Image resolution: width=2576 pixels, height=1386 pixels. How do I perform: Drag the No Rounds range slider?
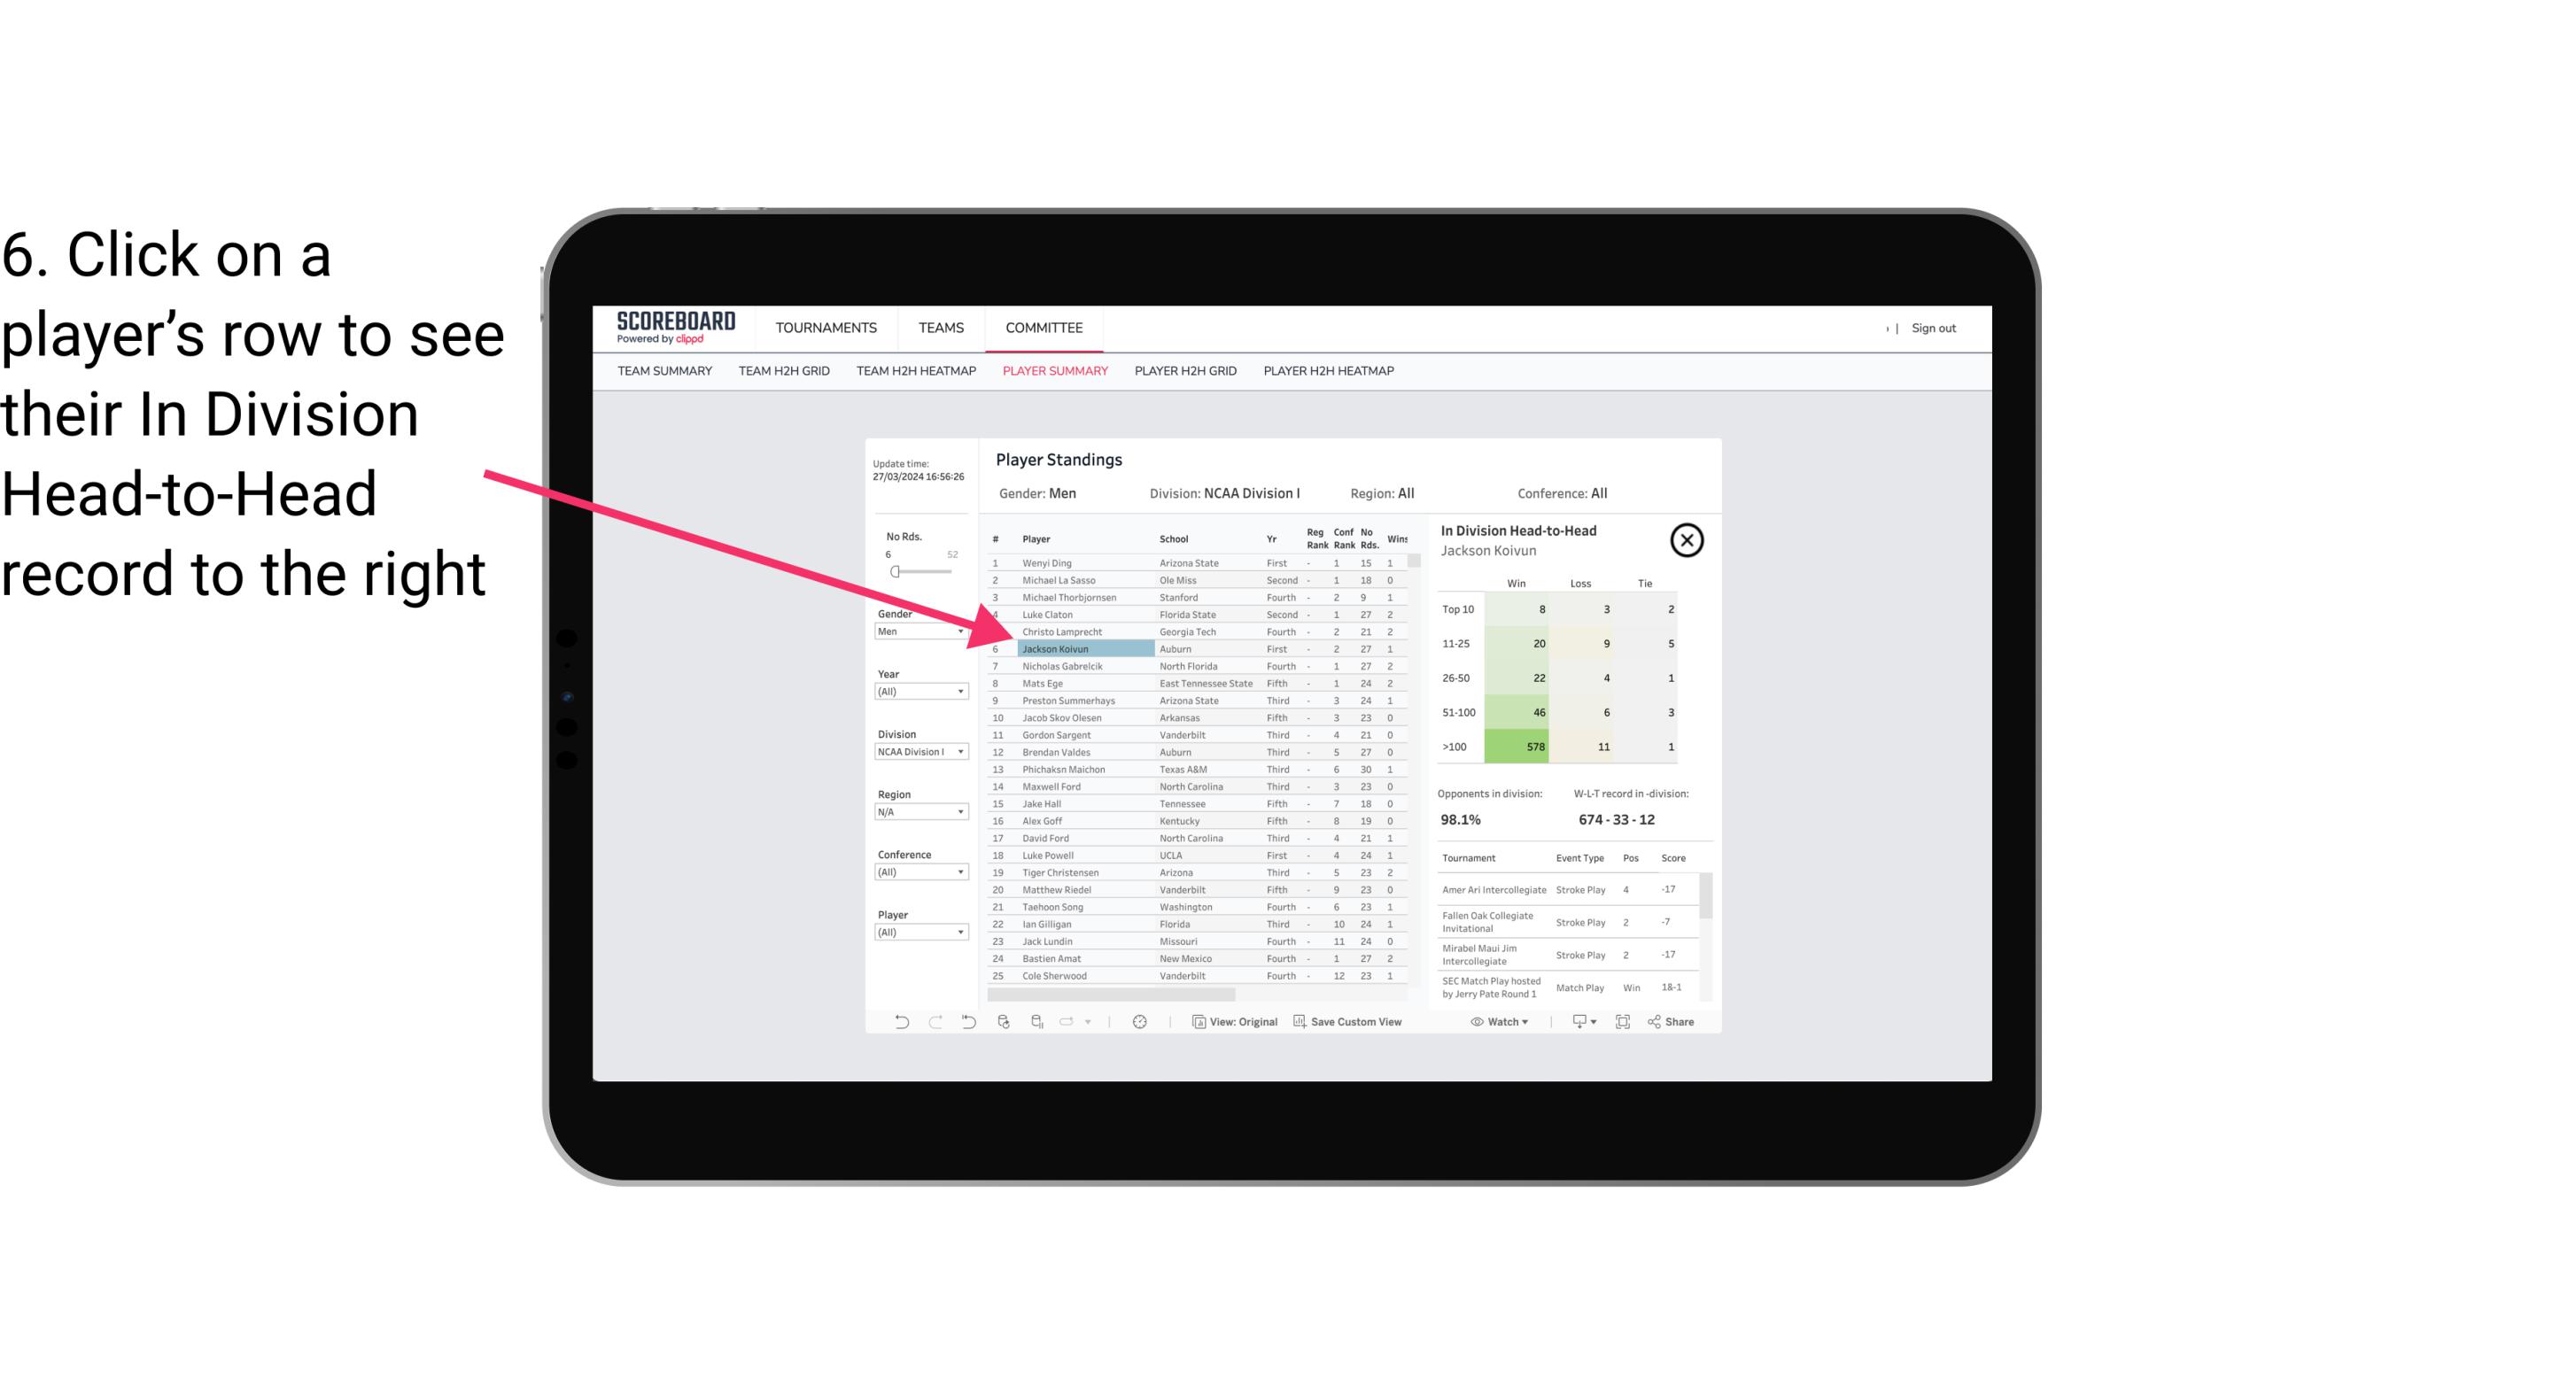coord(895,572)
